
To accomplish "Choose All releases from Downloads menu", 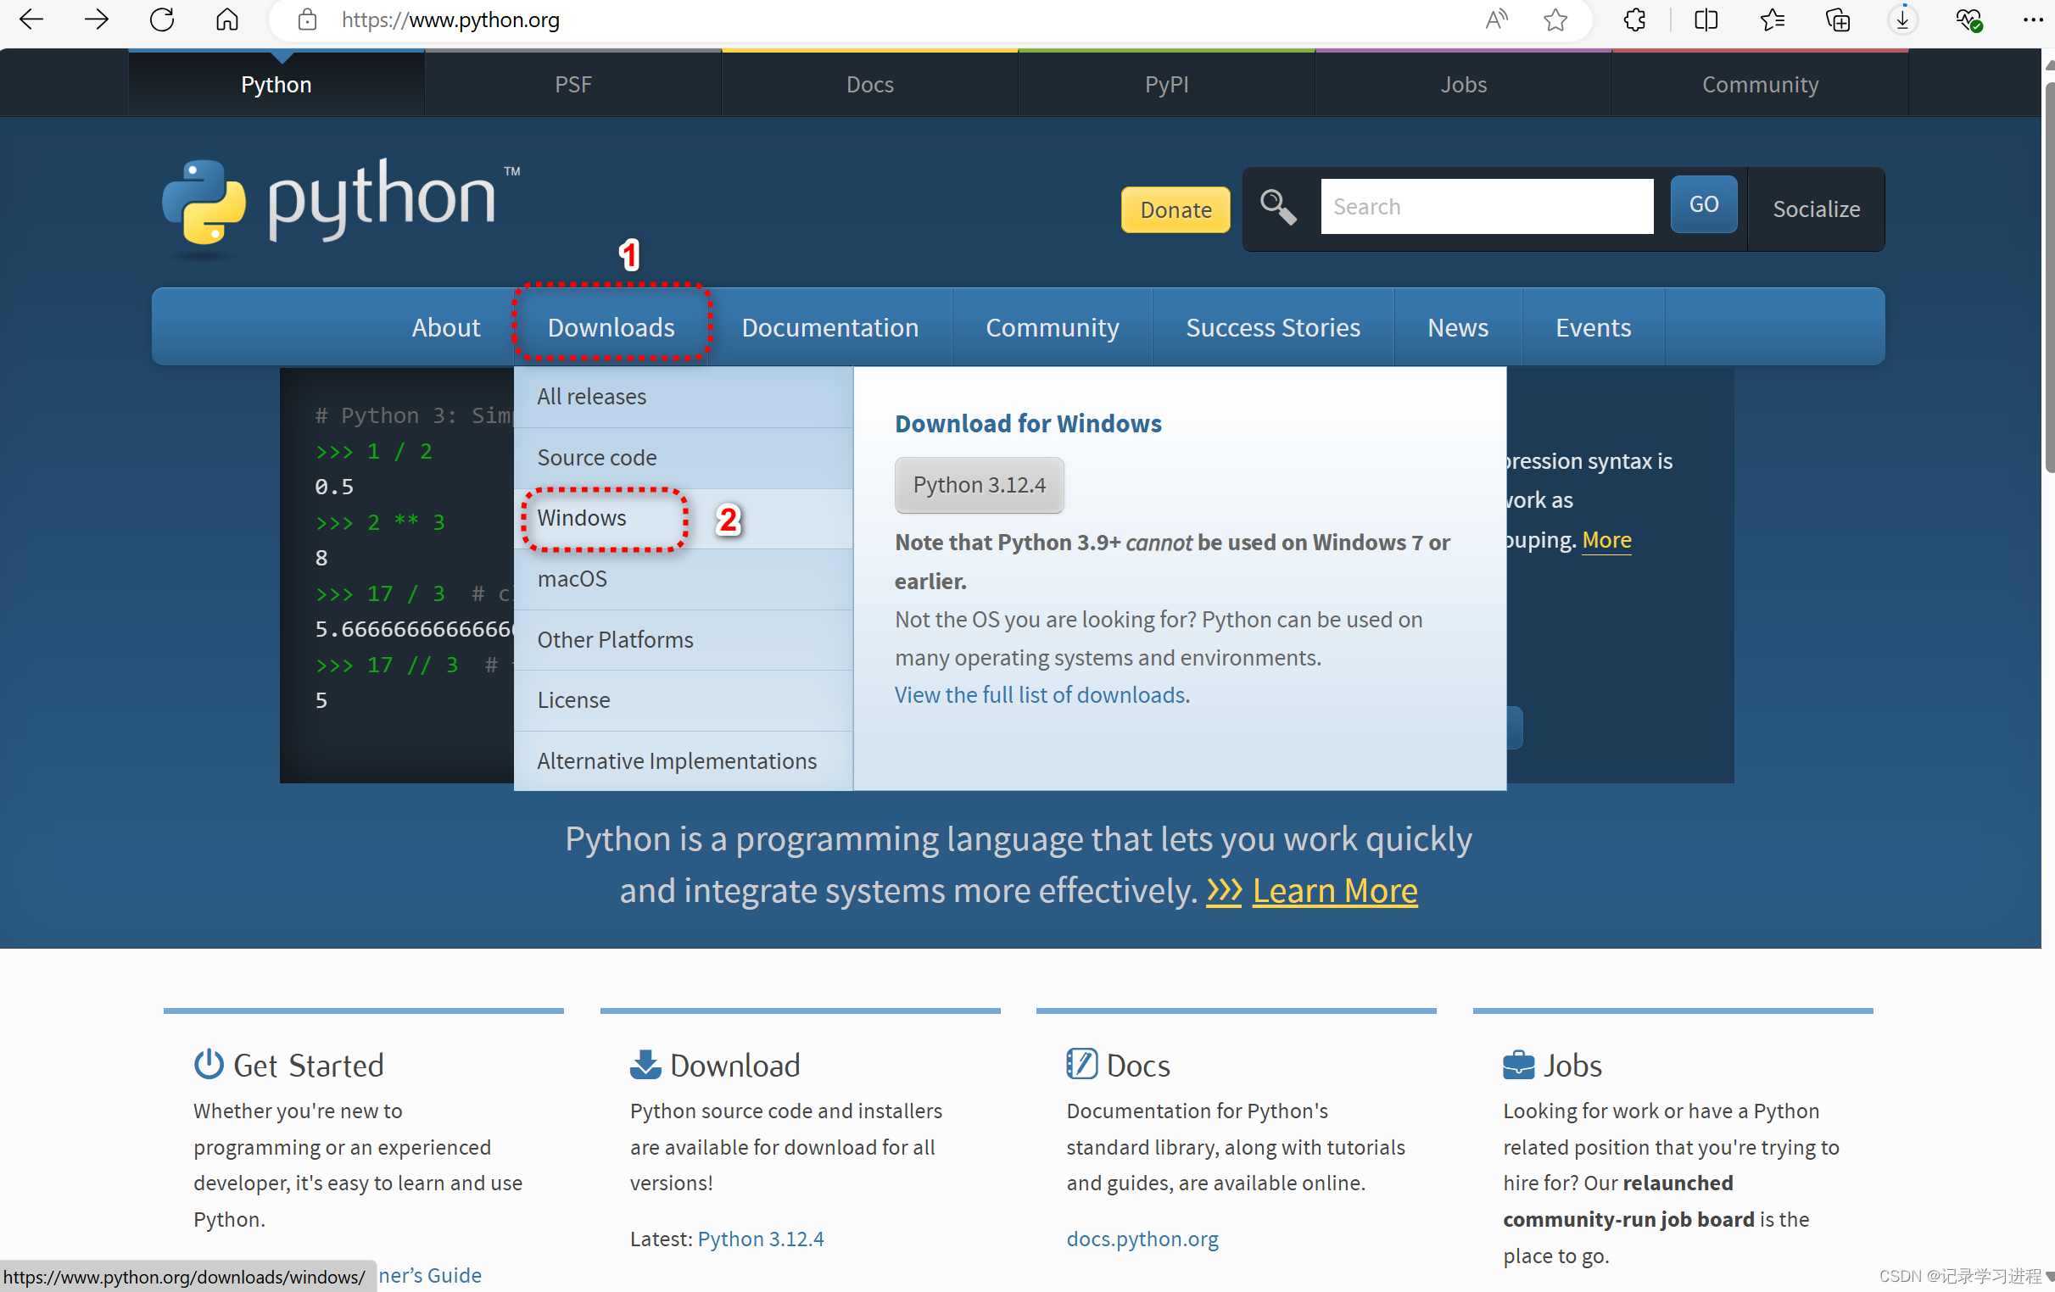I will coord(683,397).
